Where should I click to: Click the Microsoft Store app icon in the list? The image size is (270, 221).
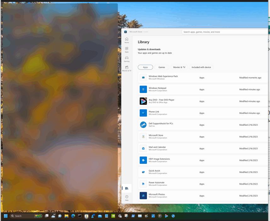(143, 136)
